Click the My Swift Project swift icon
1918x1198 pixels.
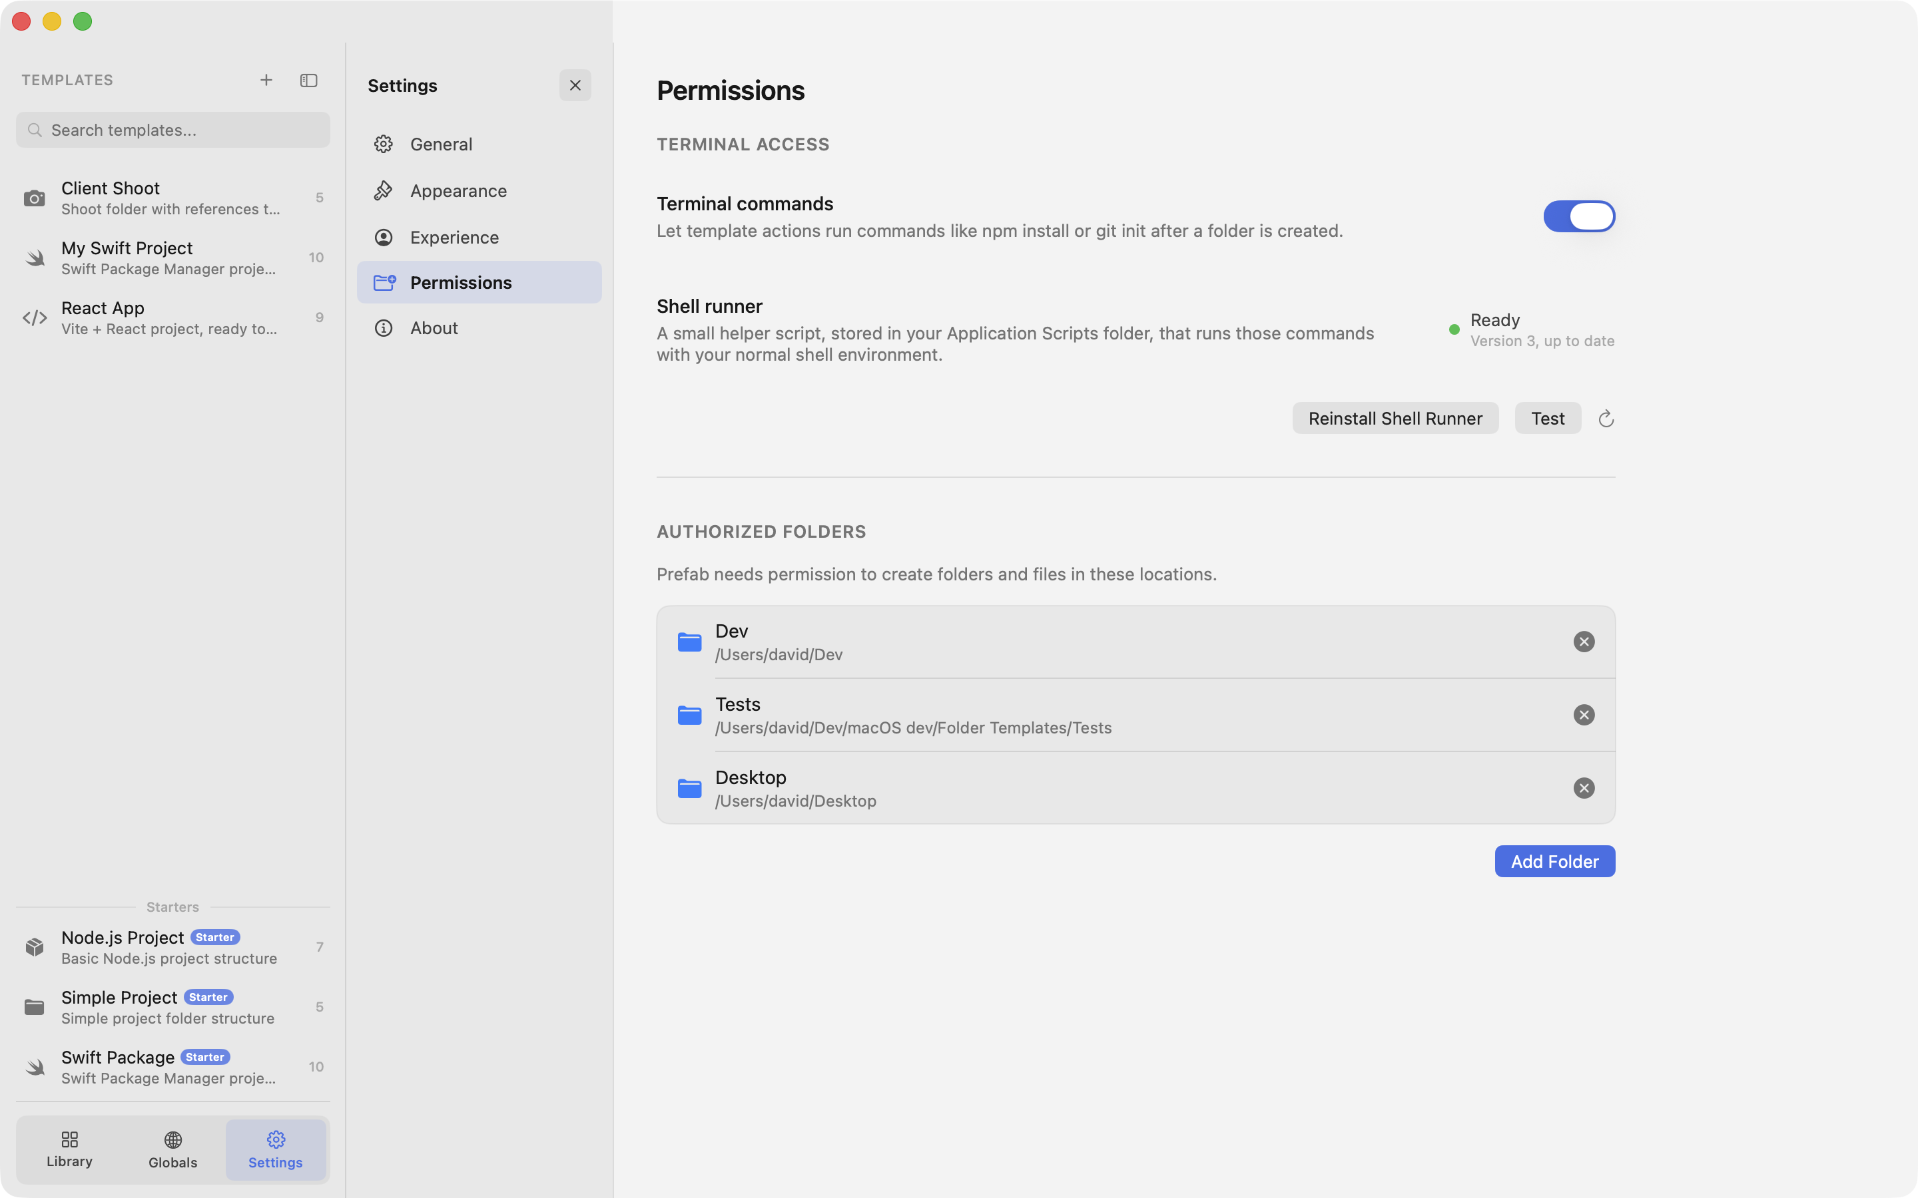pyautogui.click(x=35, y=258)
